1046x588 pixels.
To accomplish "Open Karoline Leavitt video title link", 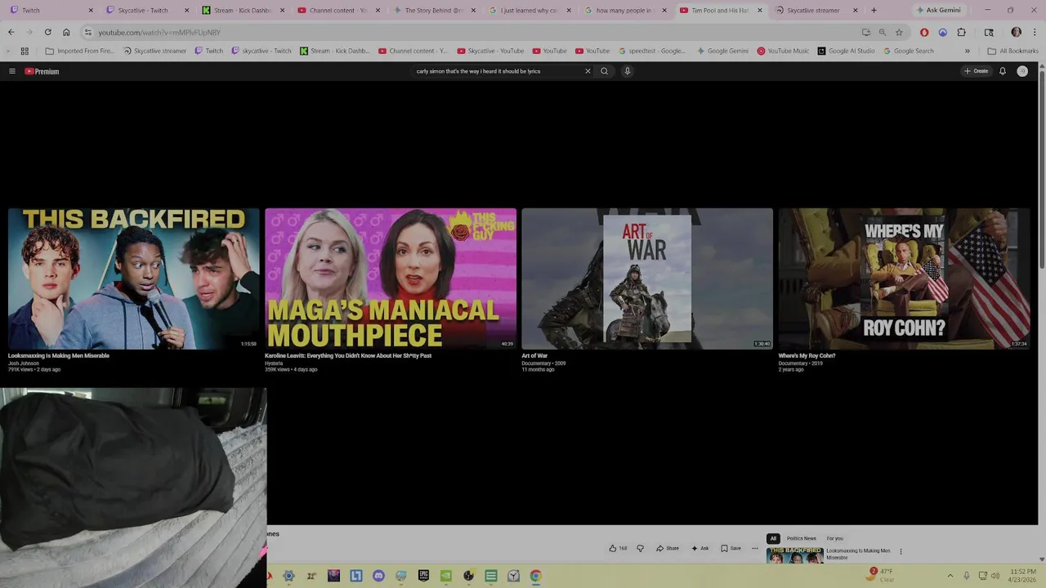I will (x=348, y=355).
